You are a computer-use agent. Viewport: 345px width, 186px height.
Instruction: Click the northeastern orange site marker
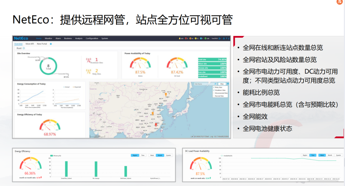(x=166, y=94)
